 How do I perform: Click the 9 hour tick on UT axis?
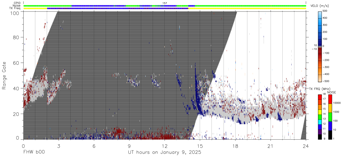pos(129,146)
